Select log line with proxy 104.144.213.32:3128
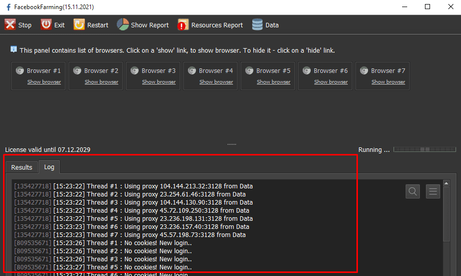The width and height of the screenshot is (461, 276). pos(134,186)
